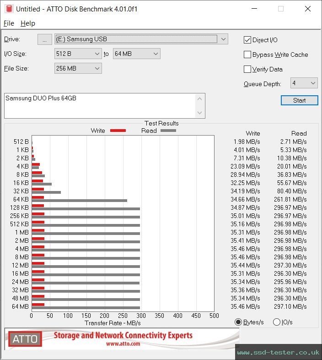322x360 pixels.
Task: Open the 64 MB maximum I/O size dropdown
Action: pyautogui.click(x=136, y=54)
